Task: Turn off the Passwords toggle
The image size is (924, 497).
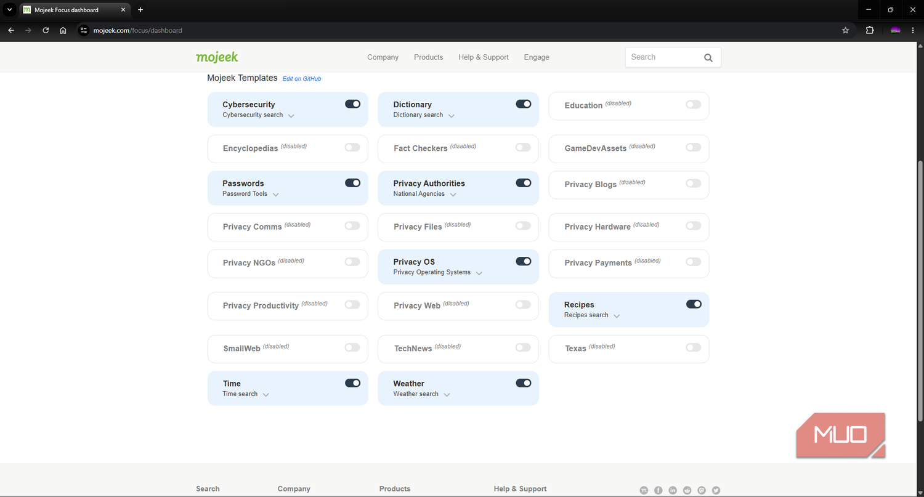Action: 353,183
